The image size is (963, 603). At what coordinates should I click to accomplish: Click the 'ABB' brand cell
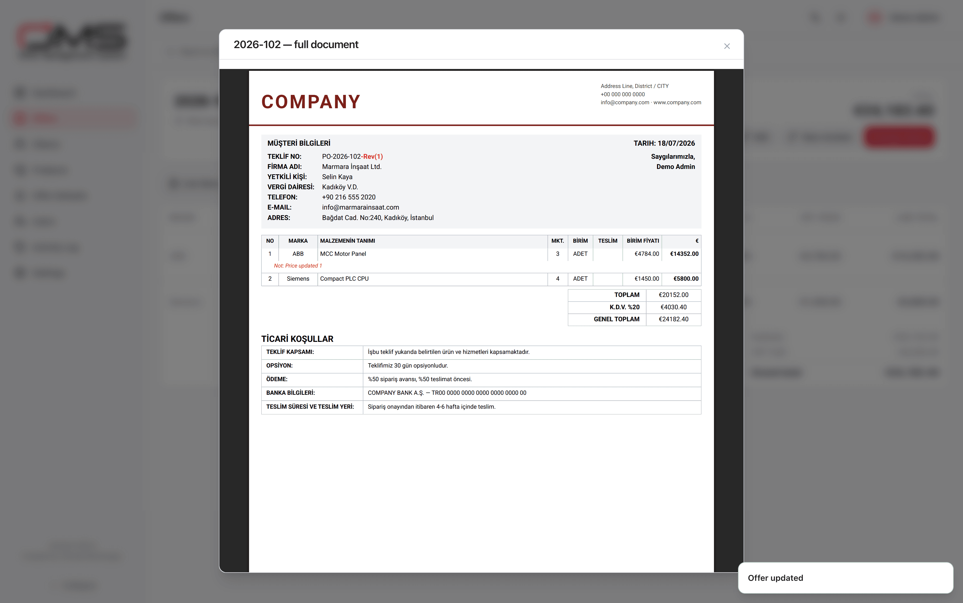pos(298,254)
